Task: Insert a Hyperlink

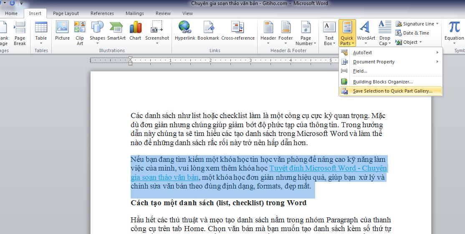Action: click(x=185, y=31)
